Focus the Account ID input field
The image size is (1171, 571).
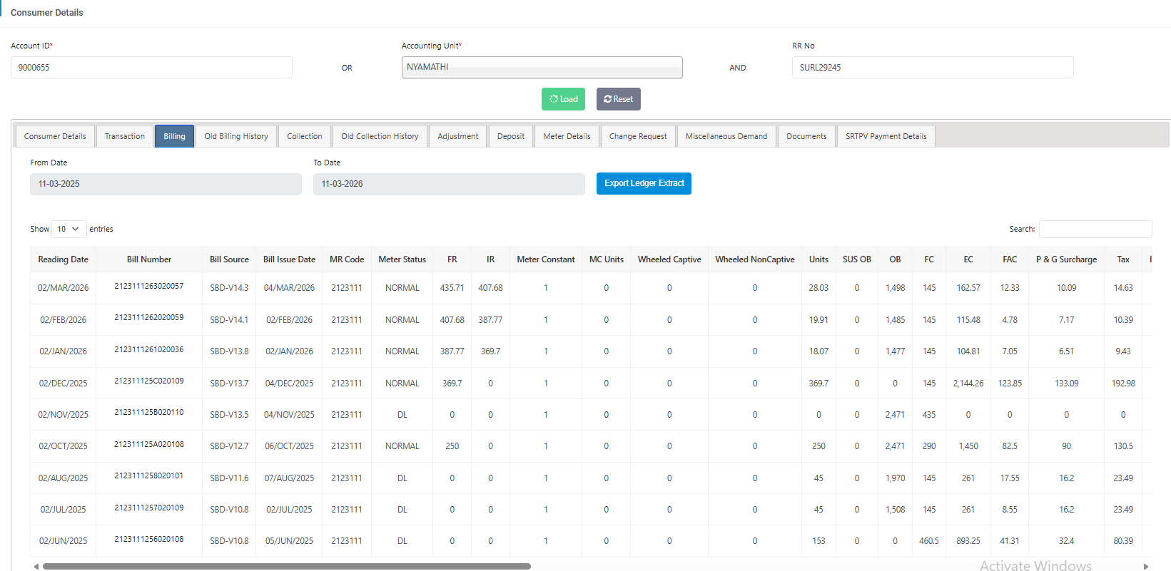(x=151, y=68)
